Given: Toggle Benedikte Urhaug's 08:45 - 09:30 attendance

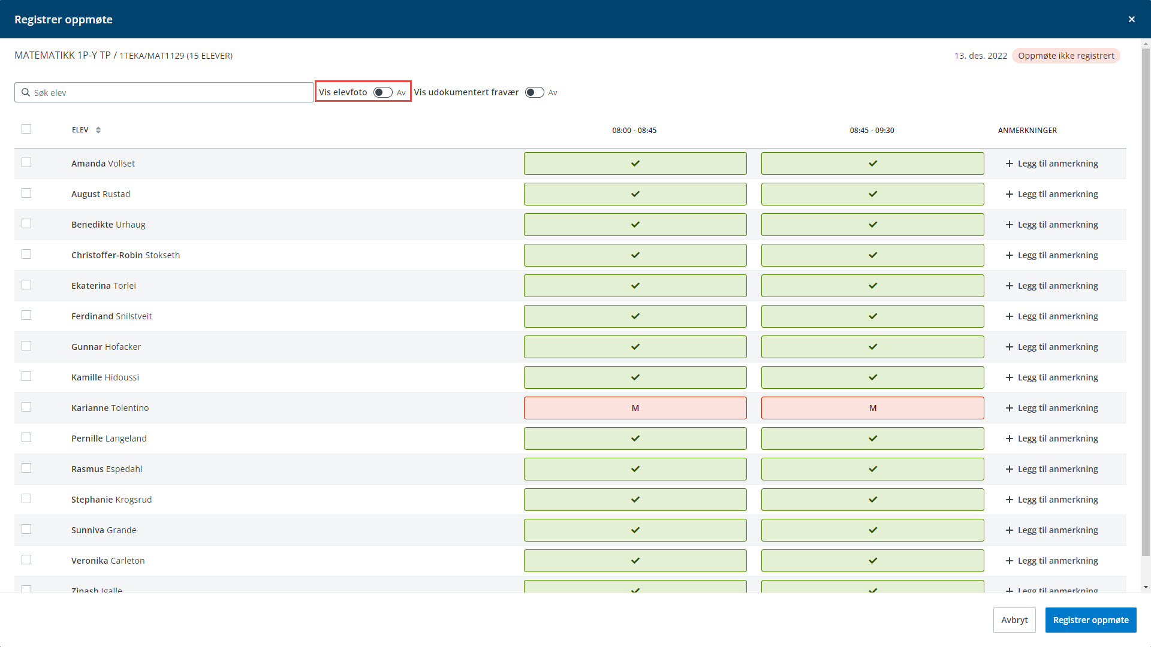Looking at the screenshot, I should pos(873,225).
